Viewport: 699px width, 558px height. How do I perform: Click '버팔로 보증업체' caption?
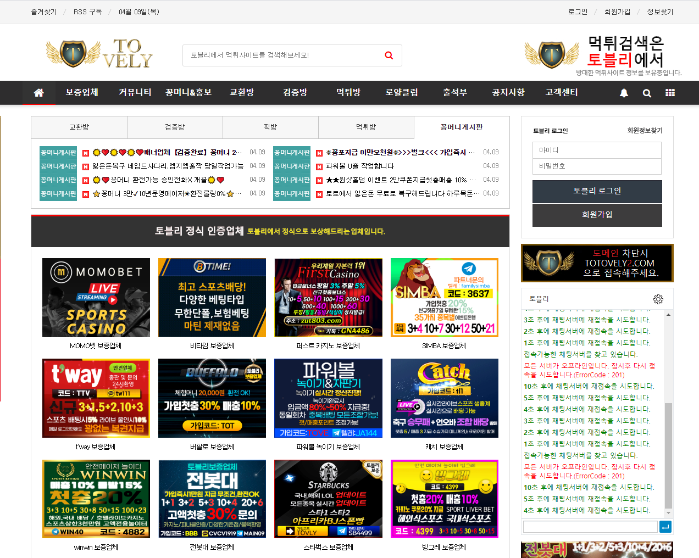pyautogui.click(x=212, y=447)
